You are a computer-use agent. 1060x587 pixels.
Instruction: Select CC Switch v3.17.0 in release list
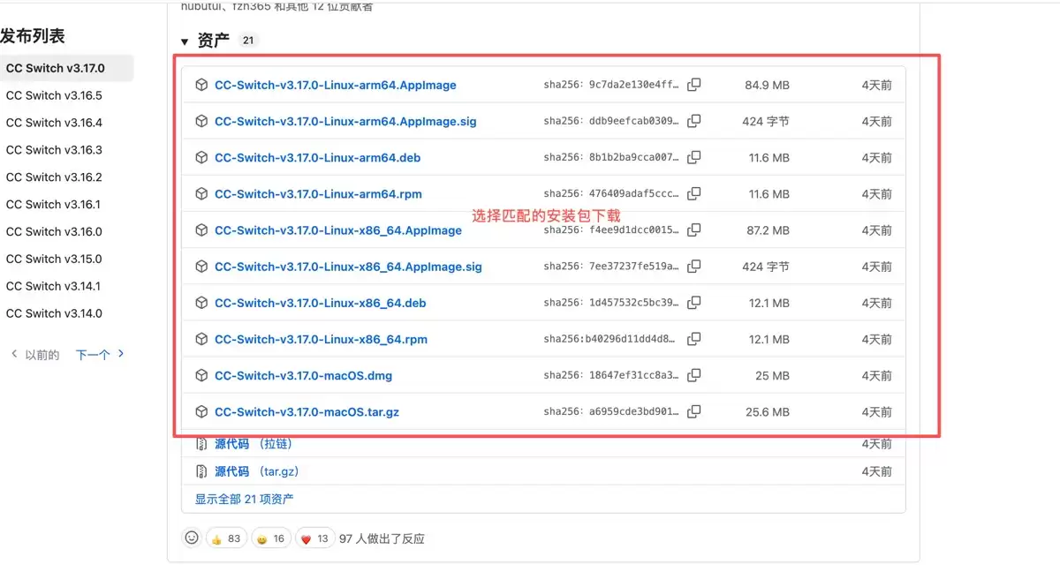(66, 68)
